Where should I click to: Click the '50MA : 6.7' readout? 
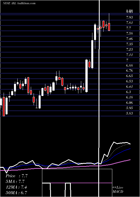pyautogui.click(x=16, y=192)
